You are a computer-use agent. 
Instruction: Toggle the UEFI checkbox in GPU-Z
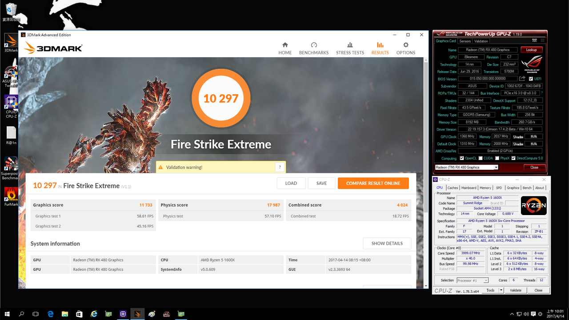531,79
